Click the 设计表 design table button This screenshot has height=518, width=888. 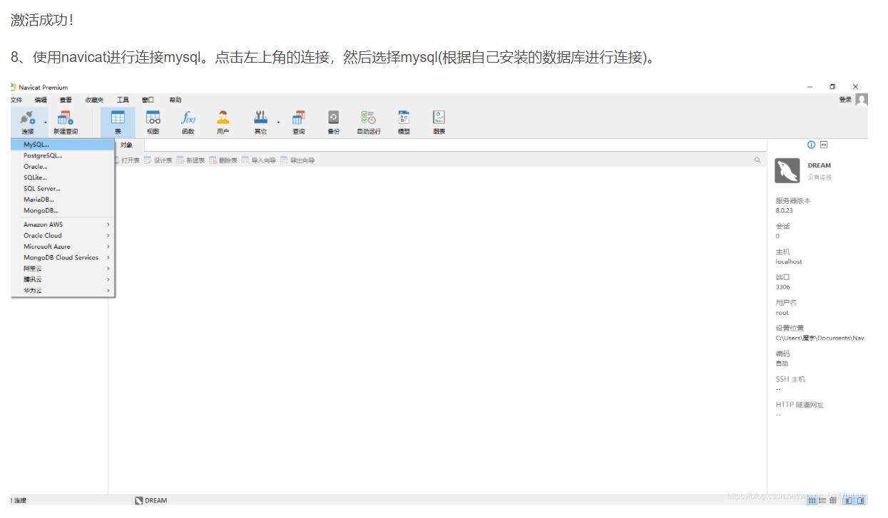pos(158,160)
